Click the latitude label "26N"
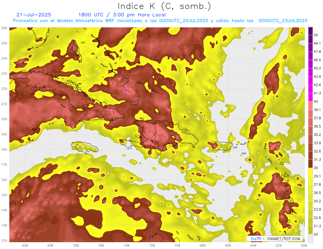Image resolution: width=323 pixels, height=249 pixels. pos(4,28)
